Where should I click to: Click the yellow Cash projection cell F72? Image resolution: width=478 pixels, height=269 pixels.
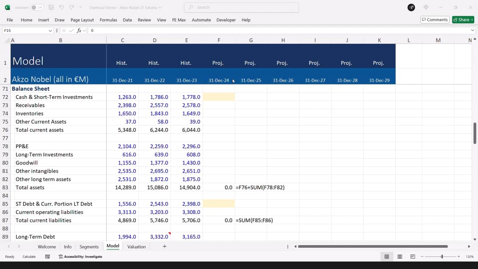click(219, 97)
